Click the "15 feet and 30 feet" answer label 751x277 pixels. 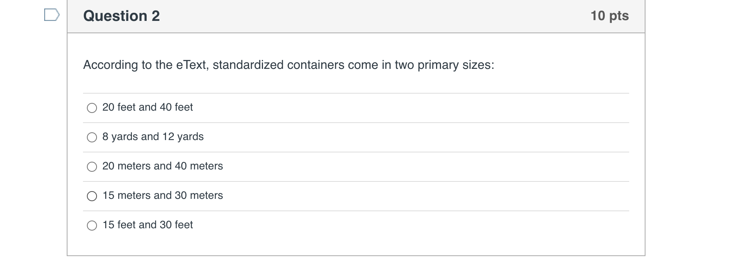(x=147, y=225)
